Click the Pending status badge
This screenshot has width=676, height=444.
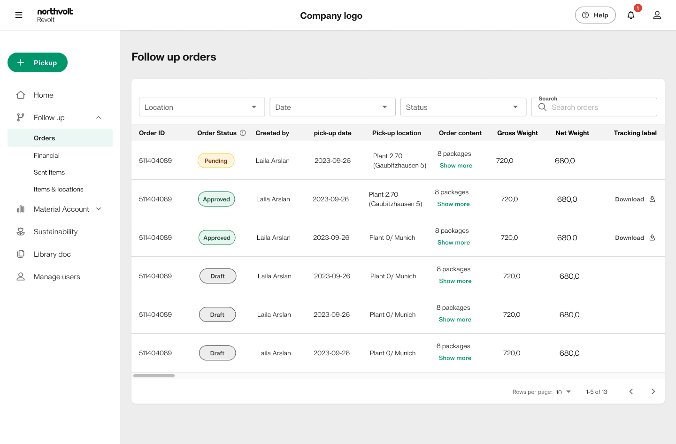point(216,161)
